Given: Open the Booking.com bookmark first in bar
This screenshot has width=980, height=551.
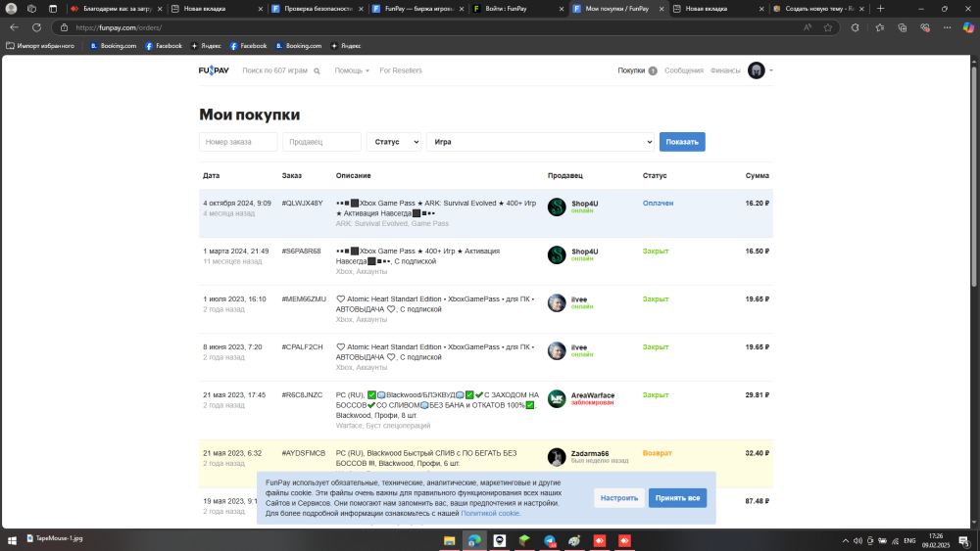Looking at the screenshot, I should tap(113, 46).
